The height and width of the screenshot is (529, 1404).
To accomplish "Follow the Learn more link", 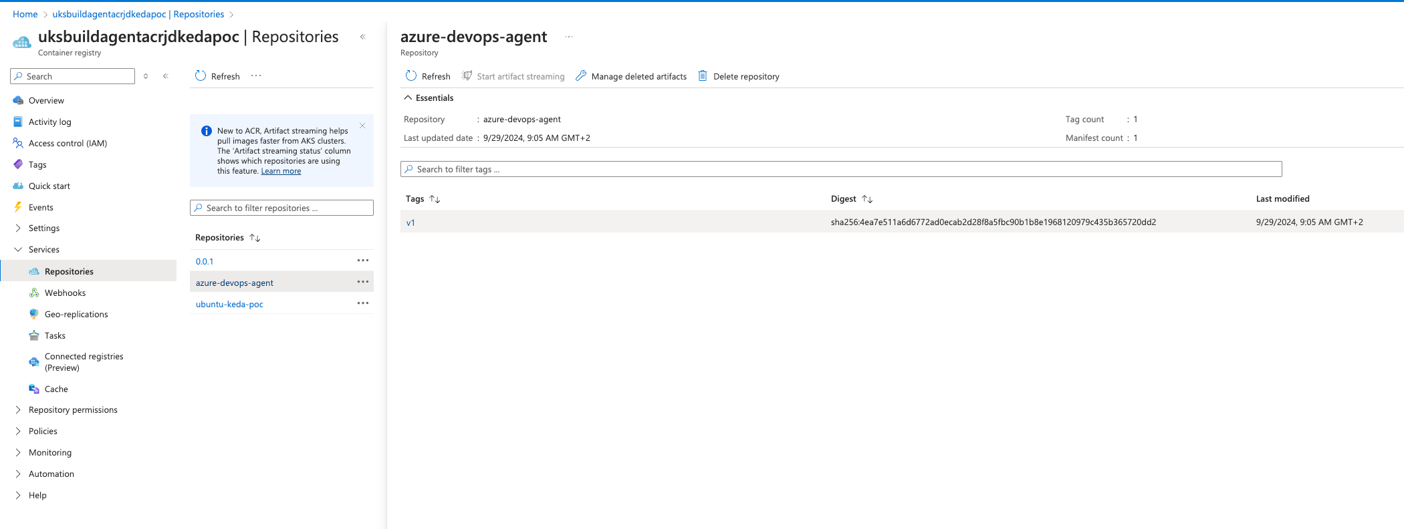I will 281,171.
